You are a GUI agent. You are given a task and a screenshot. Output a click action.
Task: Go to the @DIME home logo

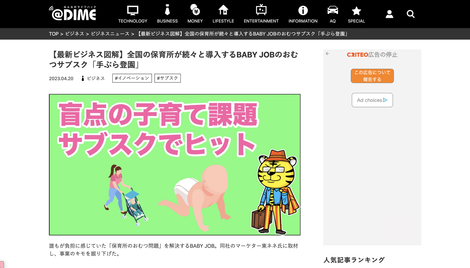pyautogui.click(x=73, y=13)
